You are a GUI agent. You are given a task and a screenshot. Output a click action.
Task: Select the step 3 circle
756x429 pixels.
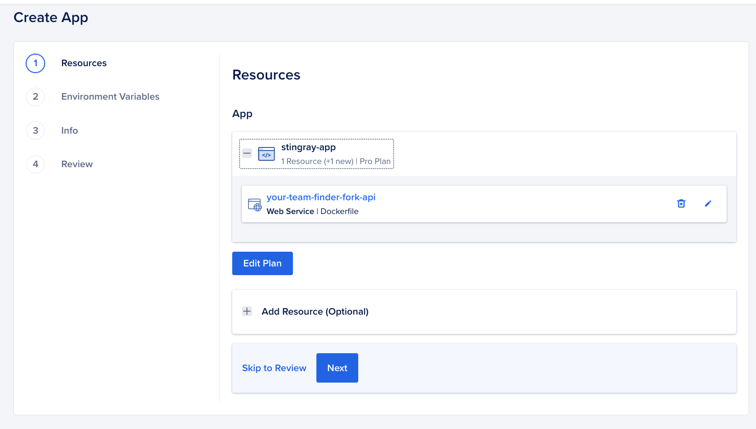pos(35,130)
